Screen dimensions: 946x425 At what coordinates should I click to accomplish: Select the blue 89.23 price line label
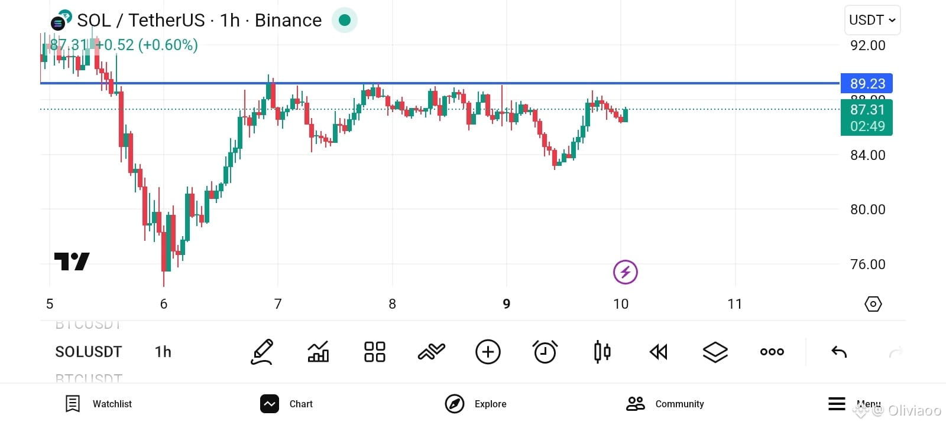pyautogui.click(x=867, y=83)
